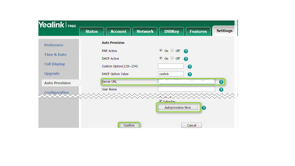Select Auto Provision in sidebar

click(x=57, y=83)
